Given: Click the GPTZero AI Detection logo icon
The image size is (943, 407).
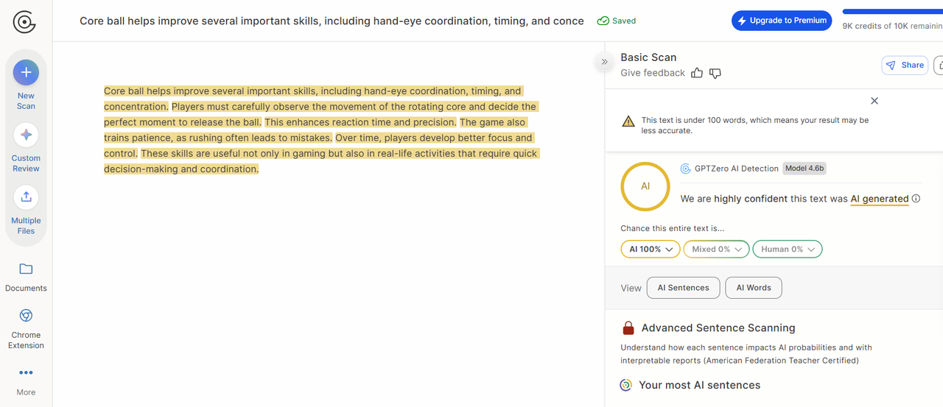Looking at the screenshot, I should pos(686,169).
